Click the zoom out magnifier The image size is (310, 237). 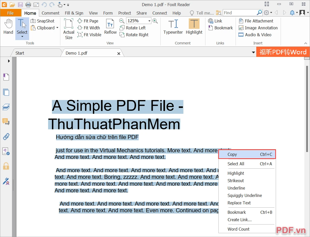point(122,21)
